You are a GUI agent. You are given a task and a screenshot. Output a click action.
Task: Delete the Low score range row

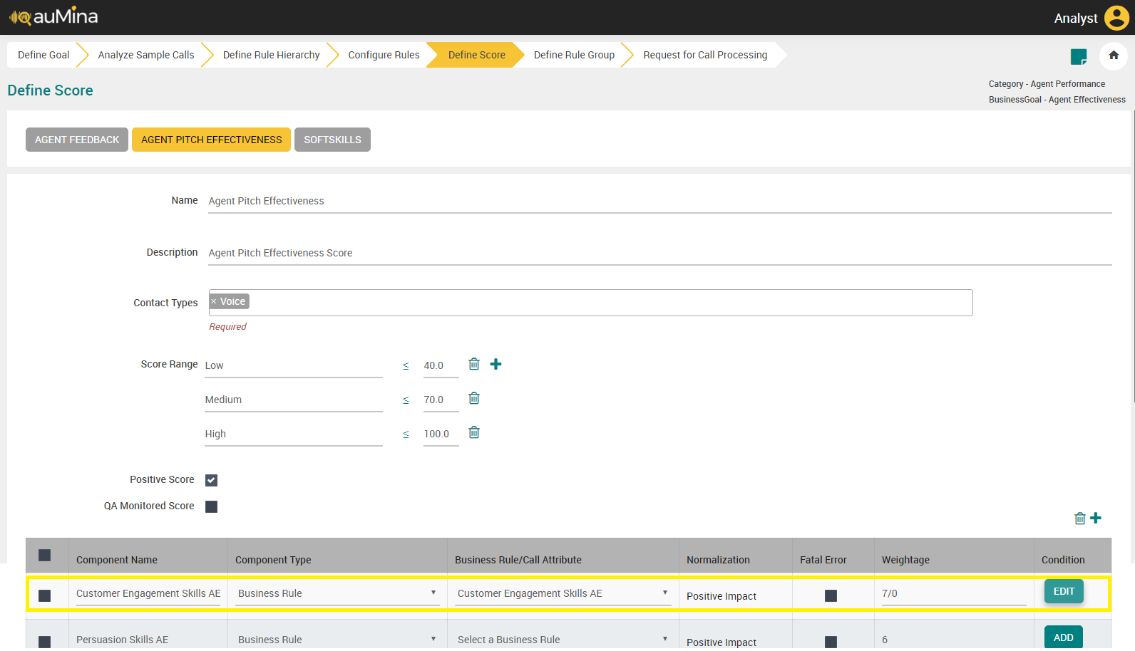[474, 364]
